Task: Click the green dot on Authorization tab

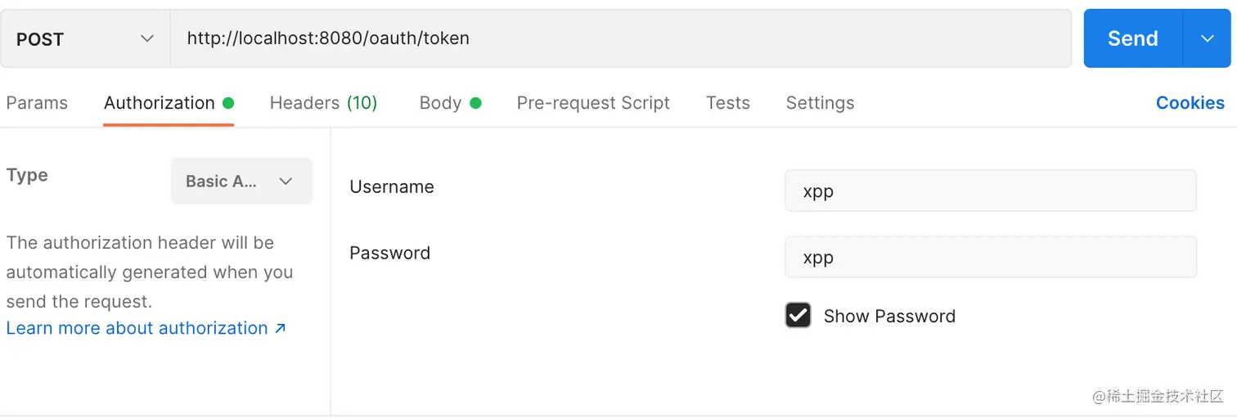Action: click(x=228, y=103)
